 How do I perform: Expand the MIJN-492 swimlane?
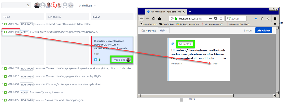click(2, 92)
